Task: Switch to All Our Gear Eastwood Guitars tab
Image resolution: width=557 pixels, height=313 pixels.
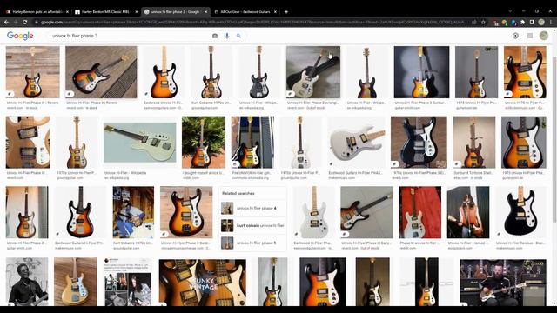Action: point(245,11)
